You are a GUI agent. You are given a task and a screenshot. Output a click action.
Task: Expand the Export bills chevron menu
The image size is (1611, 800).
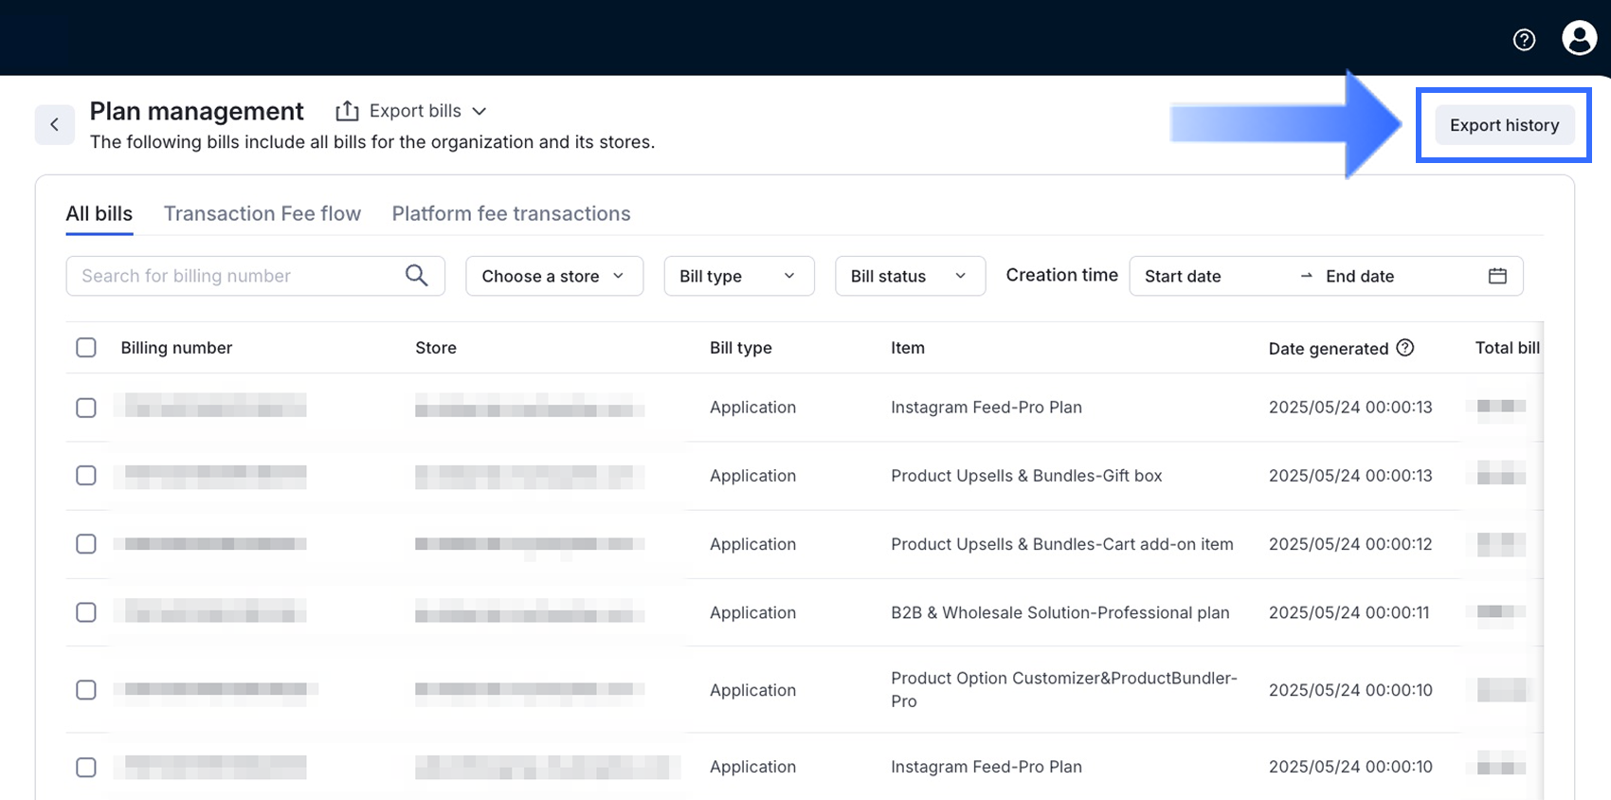[480, 111]
